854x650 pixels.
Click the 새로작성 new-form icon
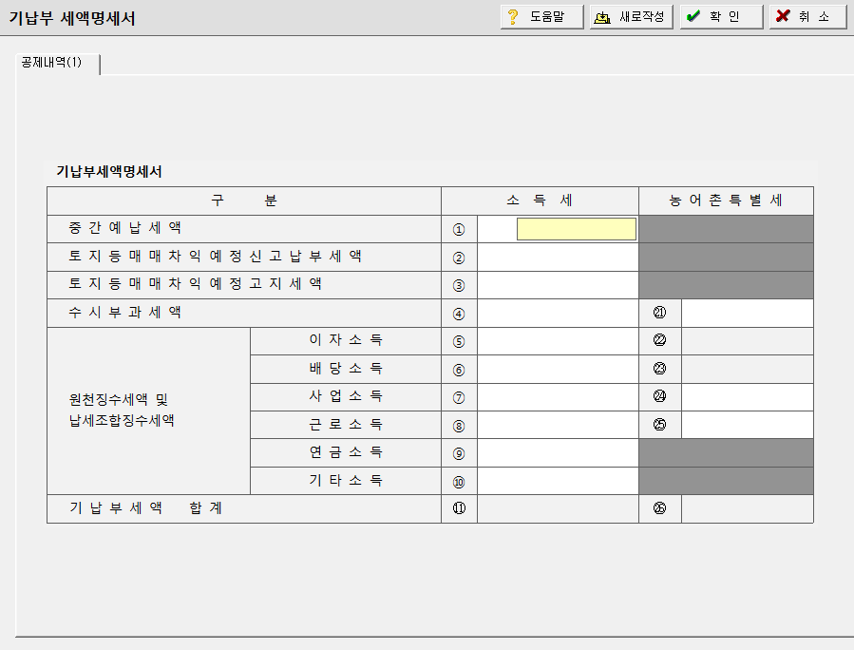tap(602, 17)
